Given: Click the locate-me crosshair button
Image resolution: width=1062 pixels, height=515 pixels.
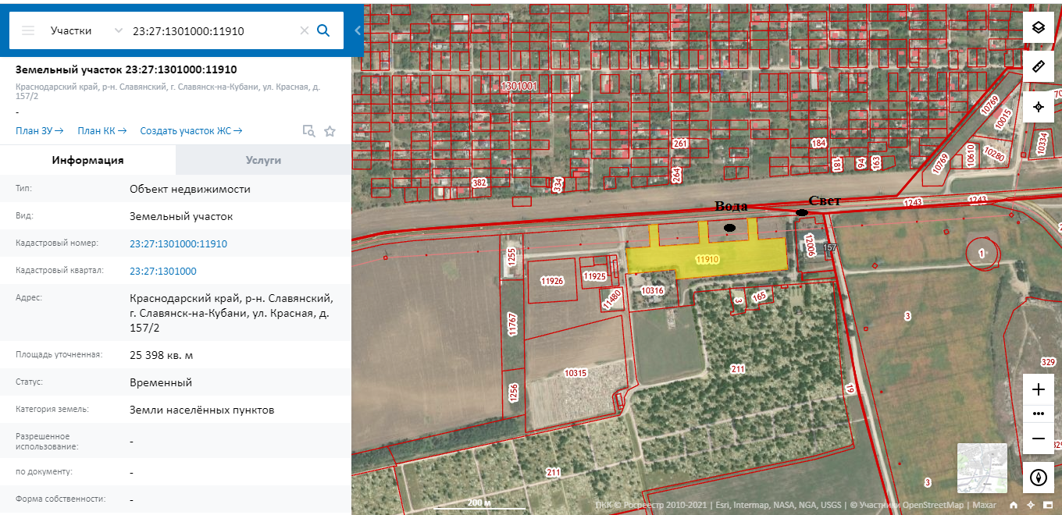Looking at the screenshot, I should click(x=1038, y=107).
